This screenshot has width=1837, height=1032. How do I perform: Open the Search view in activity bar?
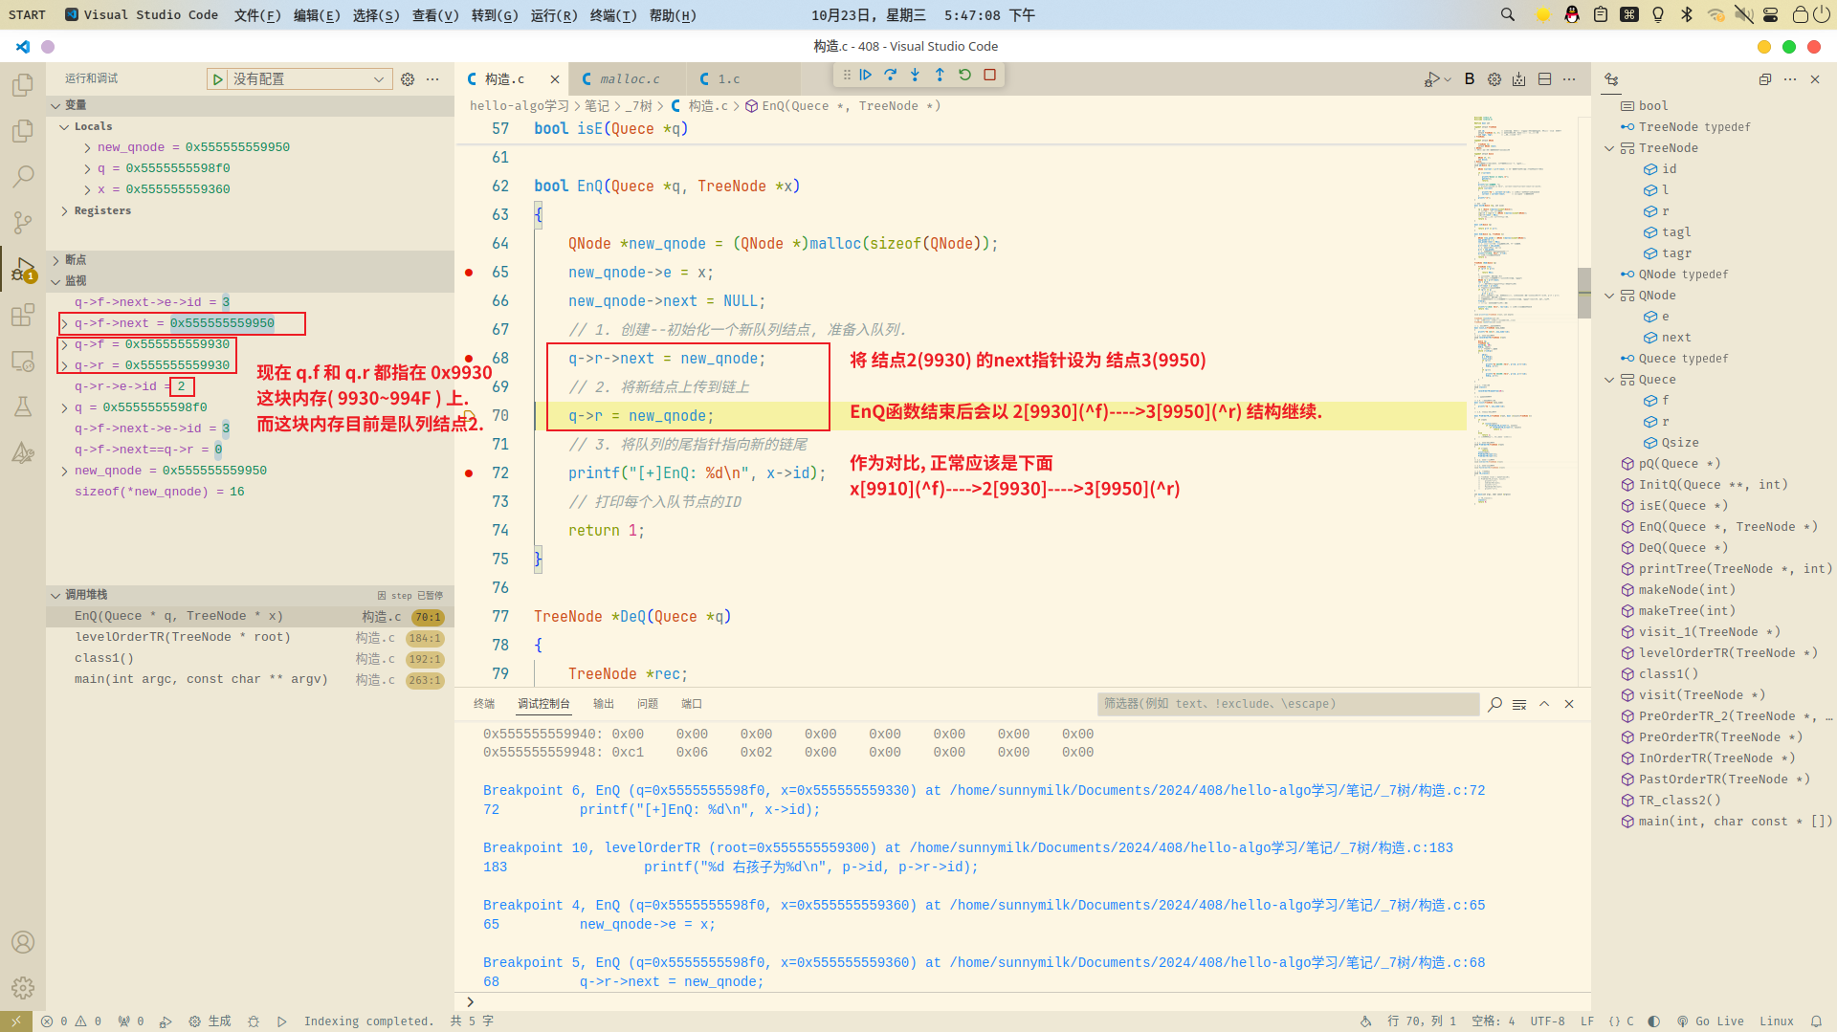coord(23,177)
